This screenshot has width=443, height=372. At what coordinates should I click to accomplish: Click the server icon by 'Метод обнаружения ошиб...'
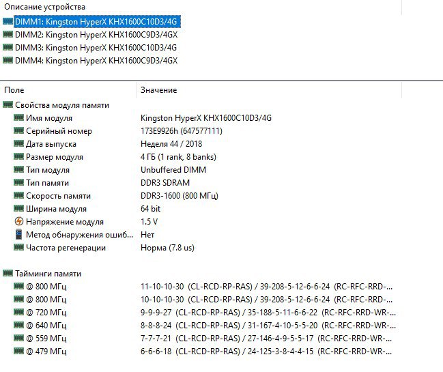[x=18, y=234]
